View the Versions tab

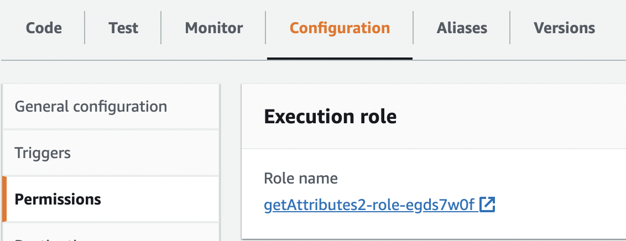[564, 28]
